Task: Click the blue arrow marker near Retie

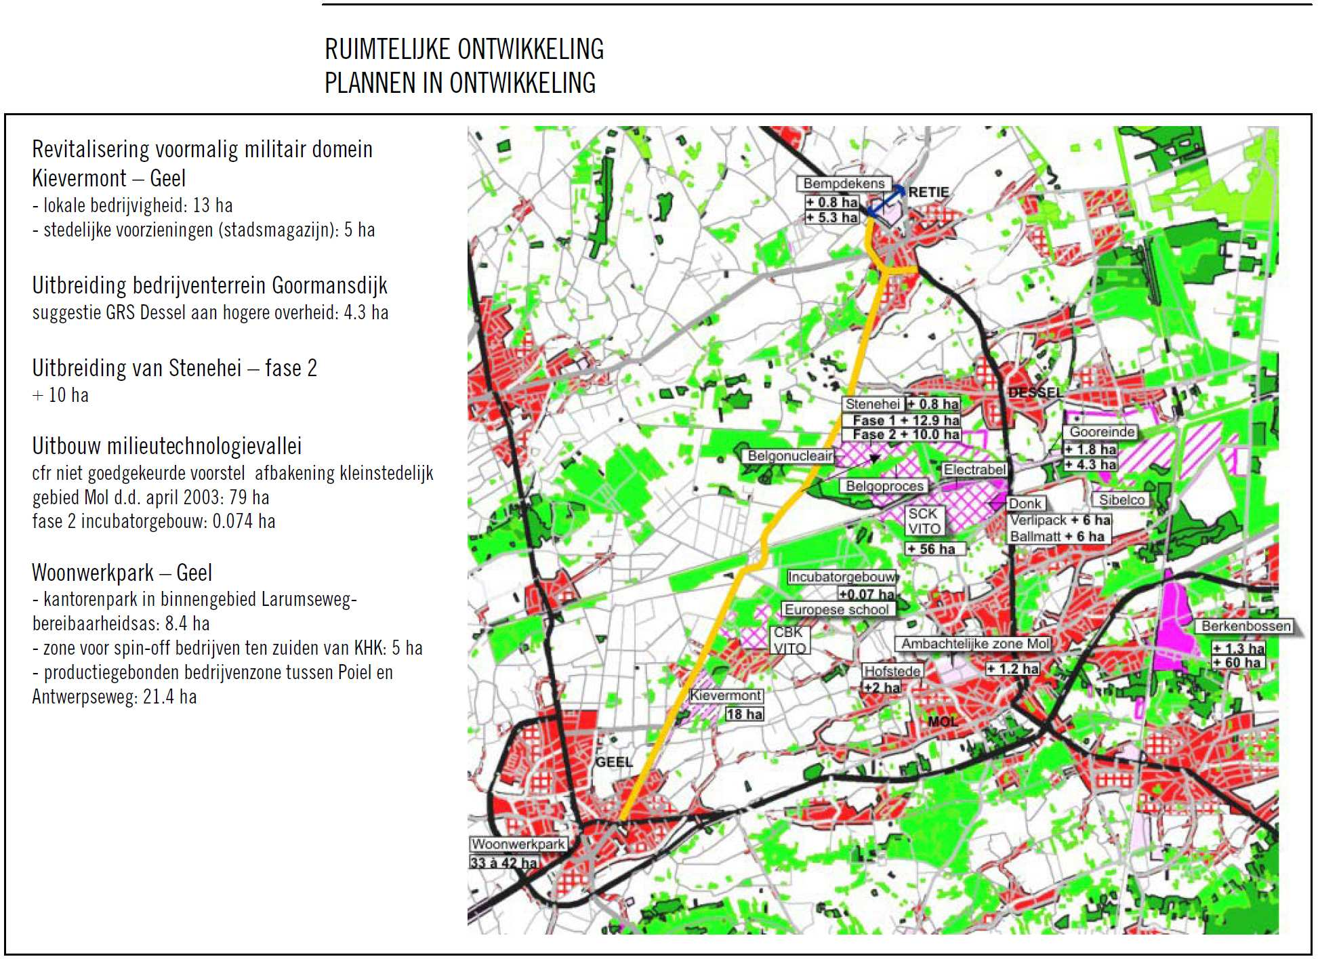Action: point(886,201)
